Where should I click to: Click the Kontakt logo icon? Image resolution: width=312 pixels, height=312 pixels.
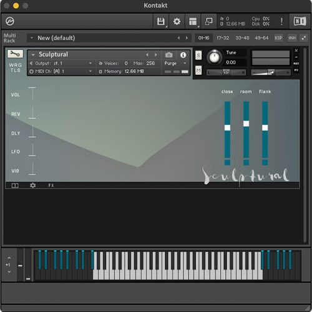(x=10, y=21)
